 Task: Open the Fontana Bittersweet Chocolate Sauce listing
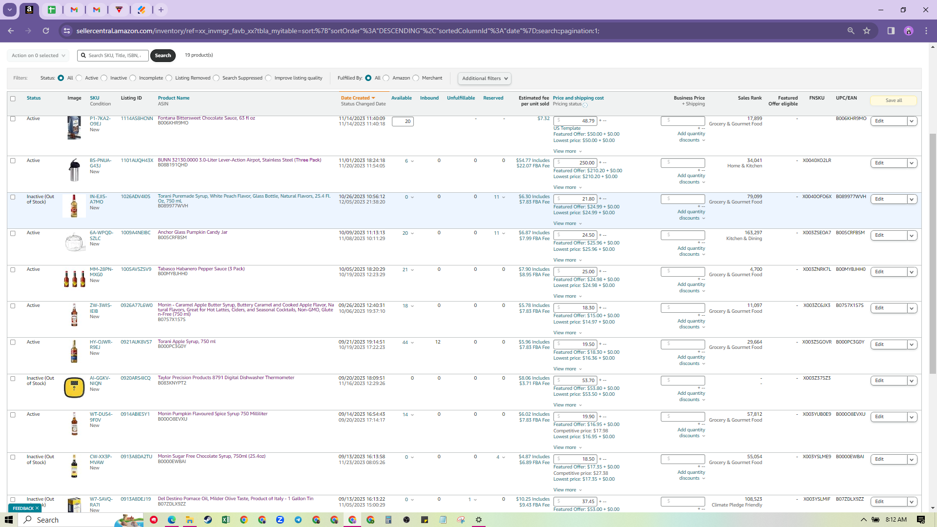point(206,118)
